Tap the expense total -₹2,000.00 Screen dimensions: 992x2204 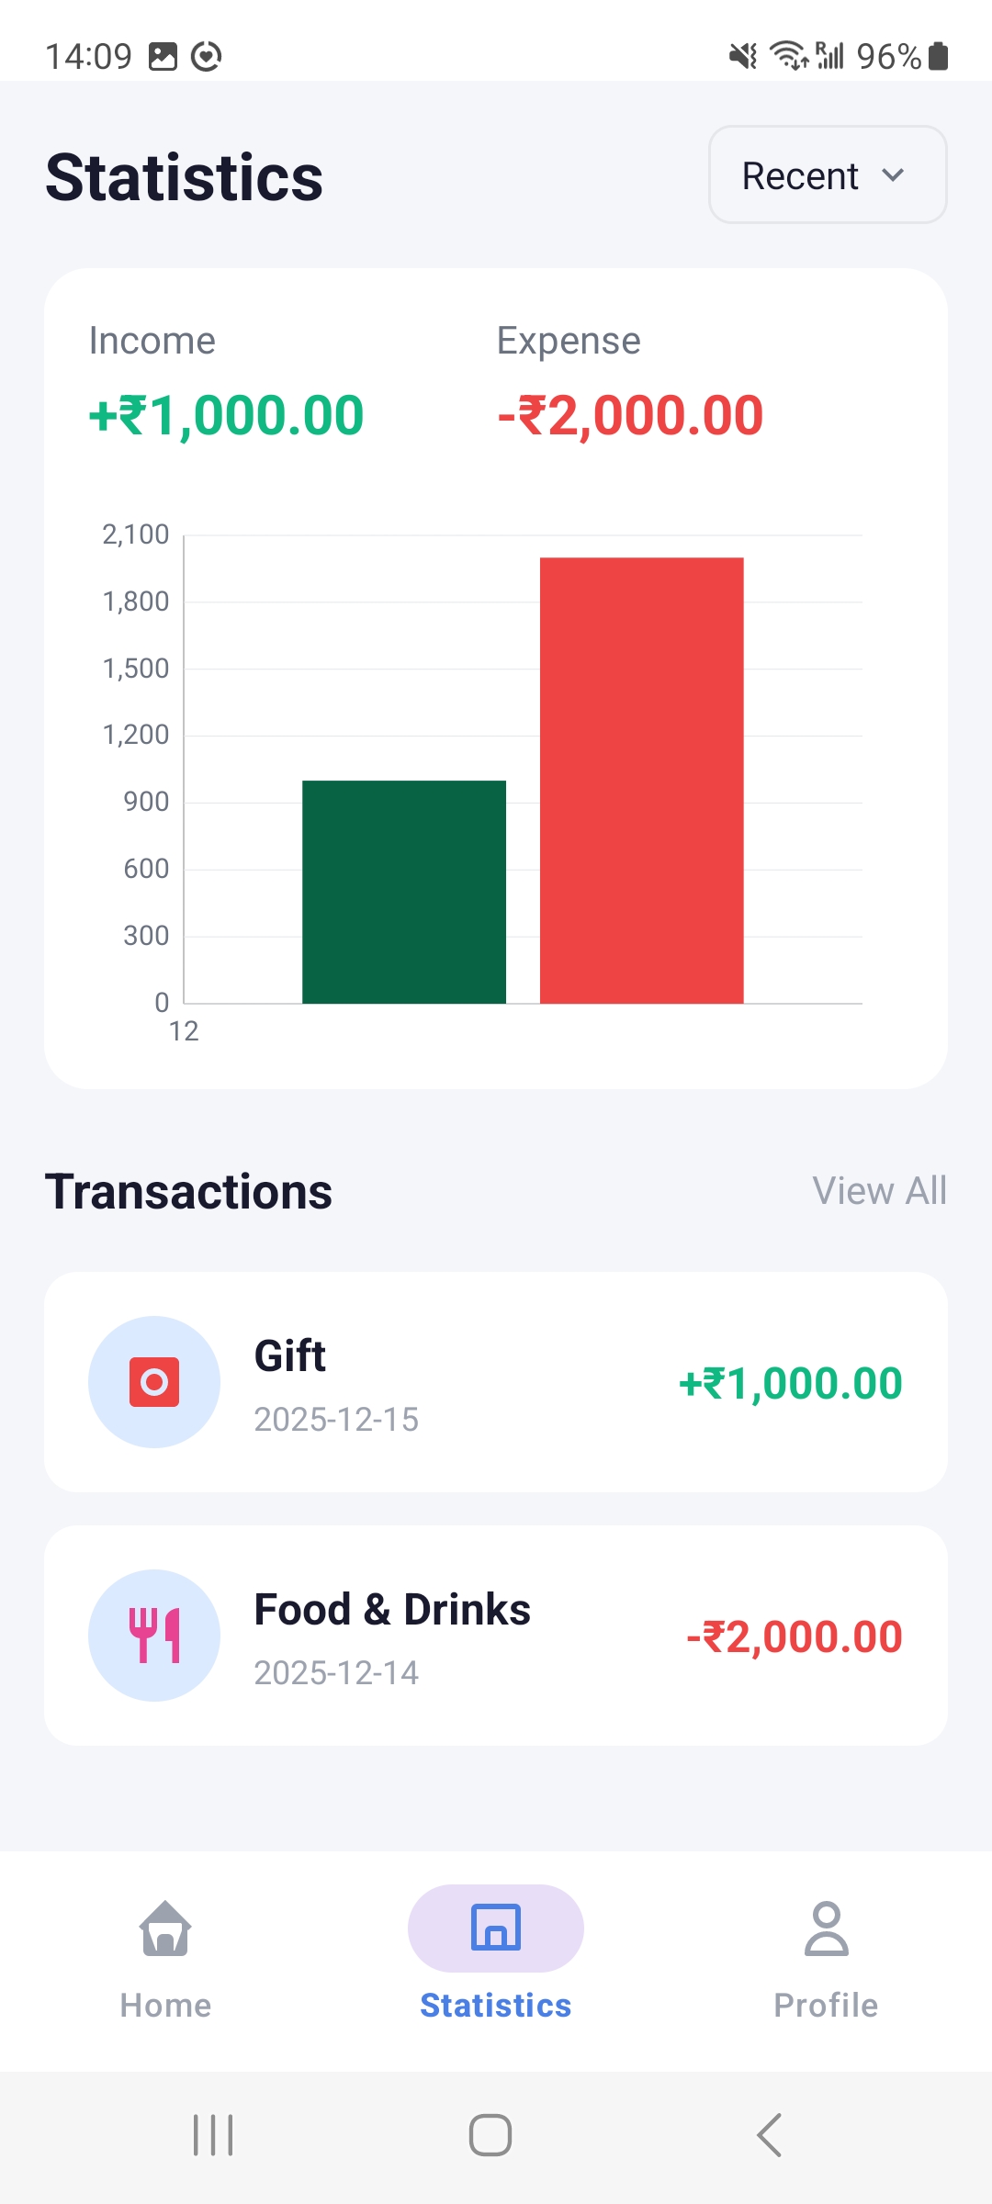[630, 415]
